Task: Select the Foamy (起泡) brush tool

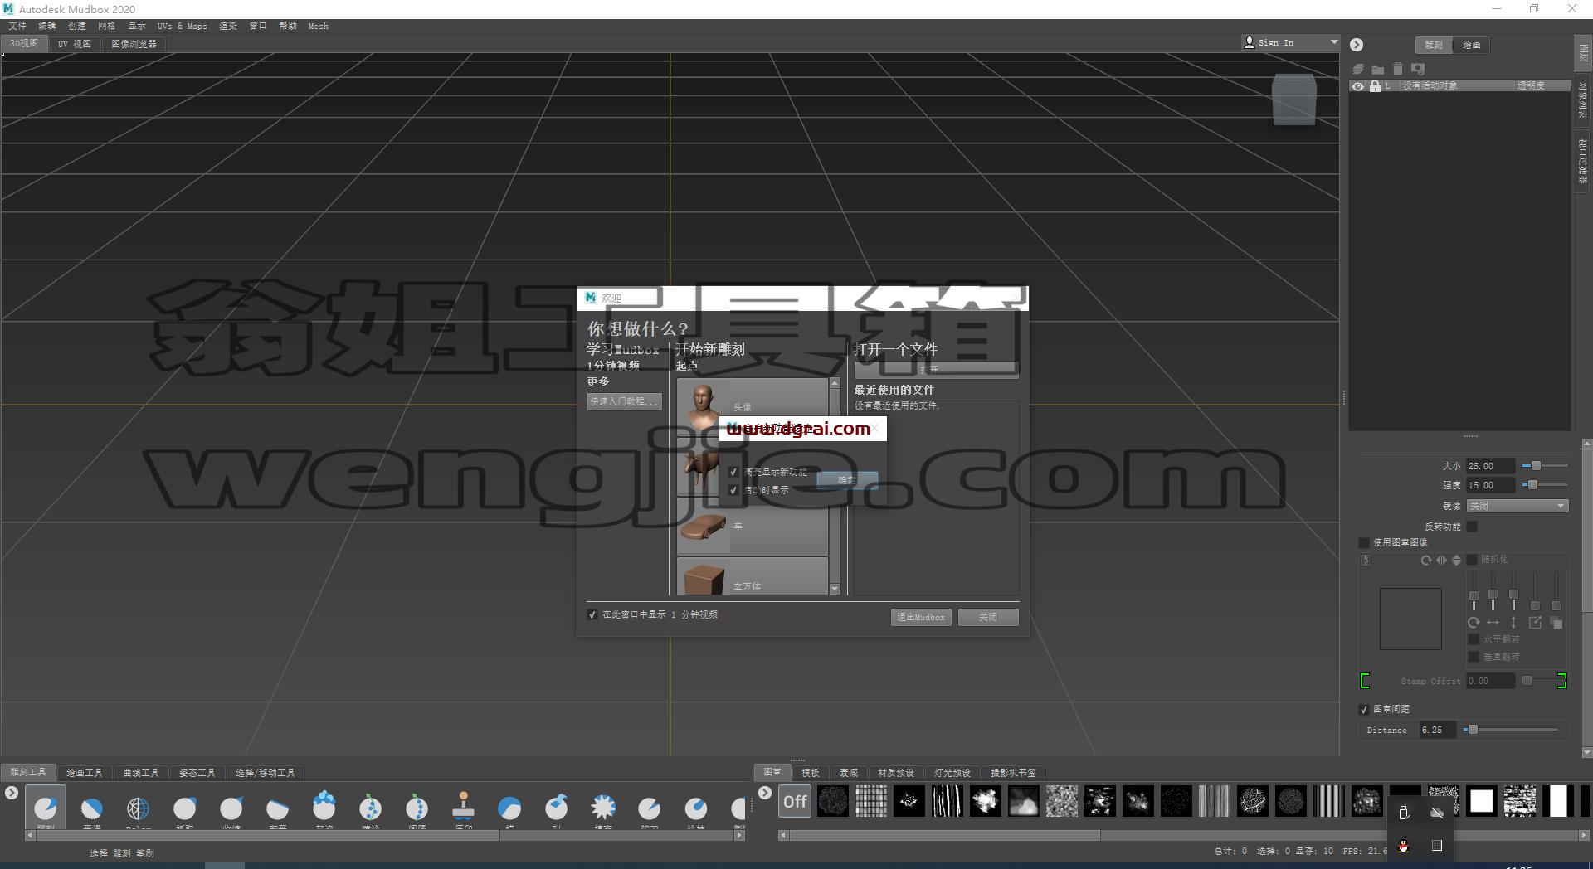Action: (324, 808)
